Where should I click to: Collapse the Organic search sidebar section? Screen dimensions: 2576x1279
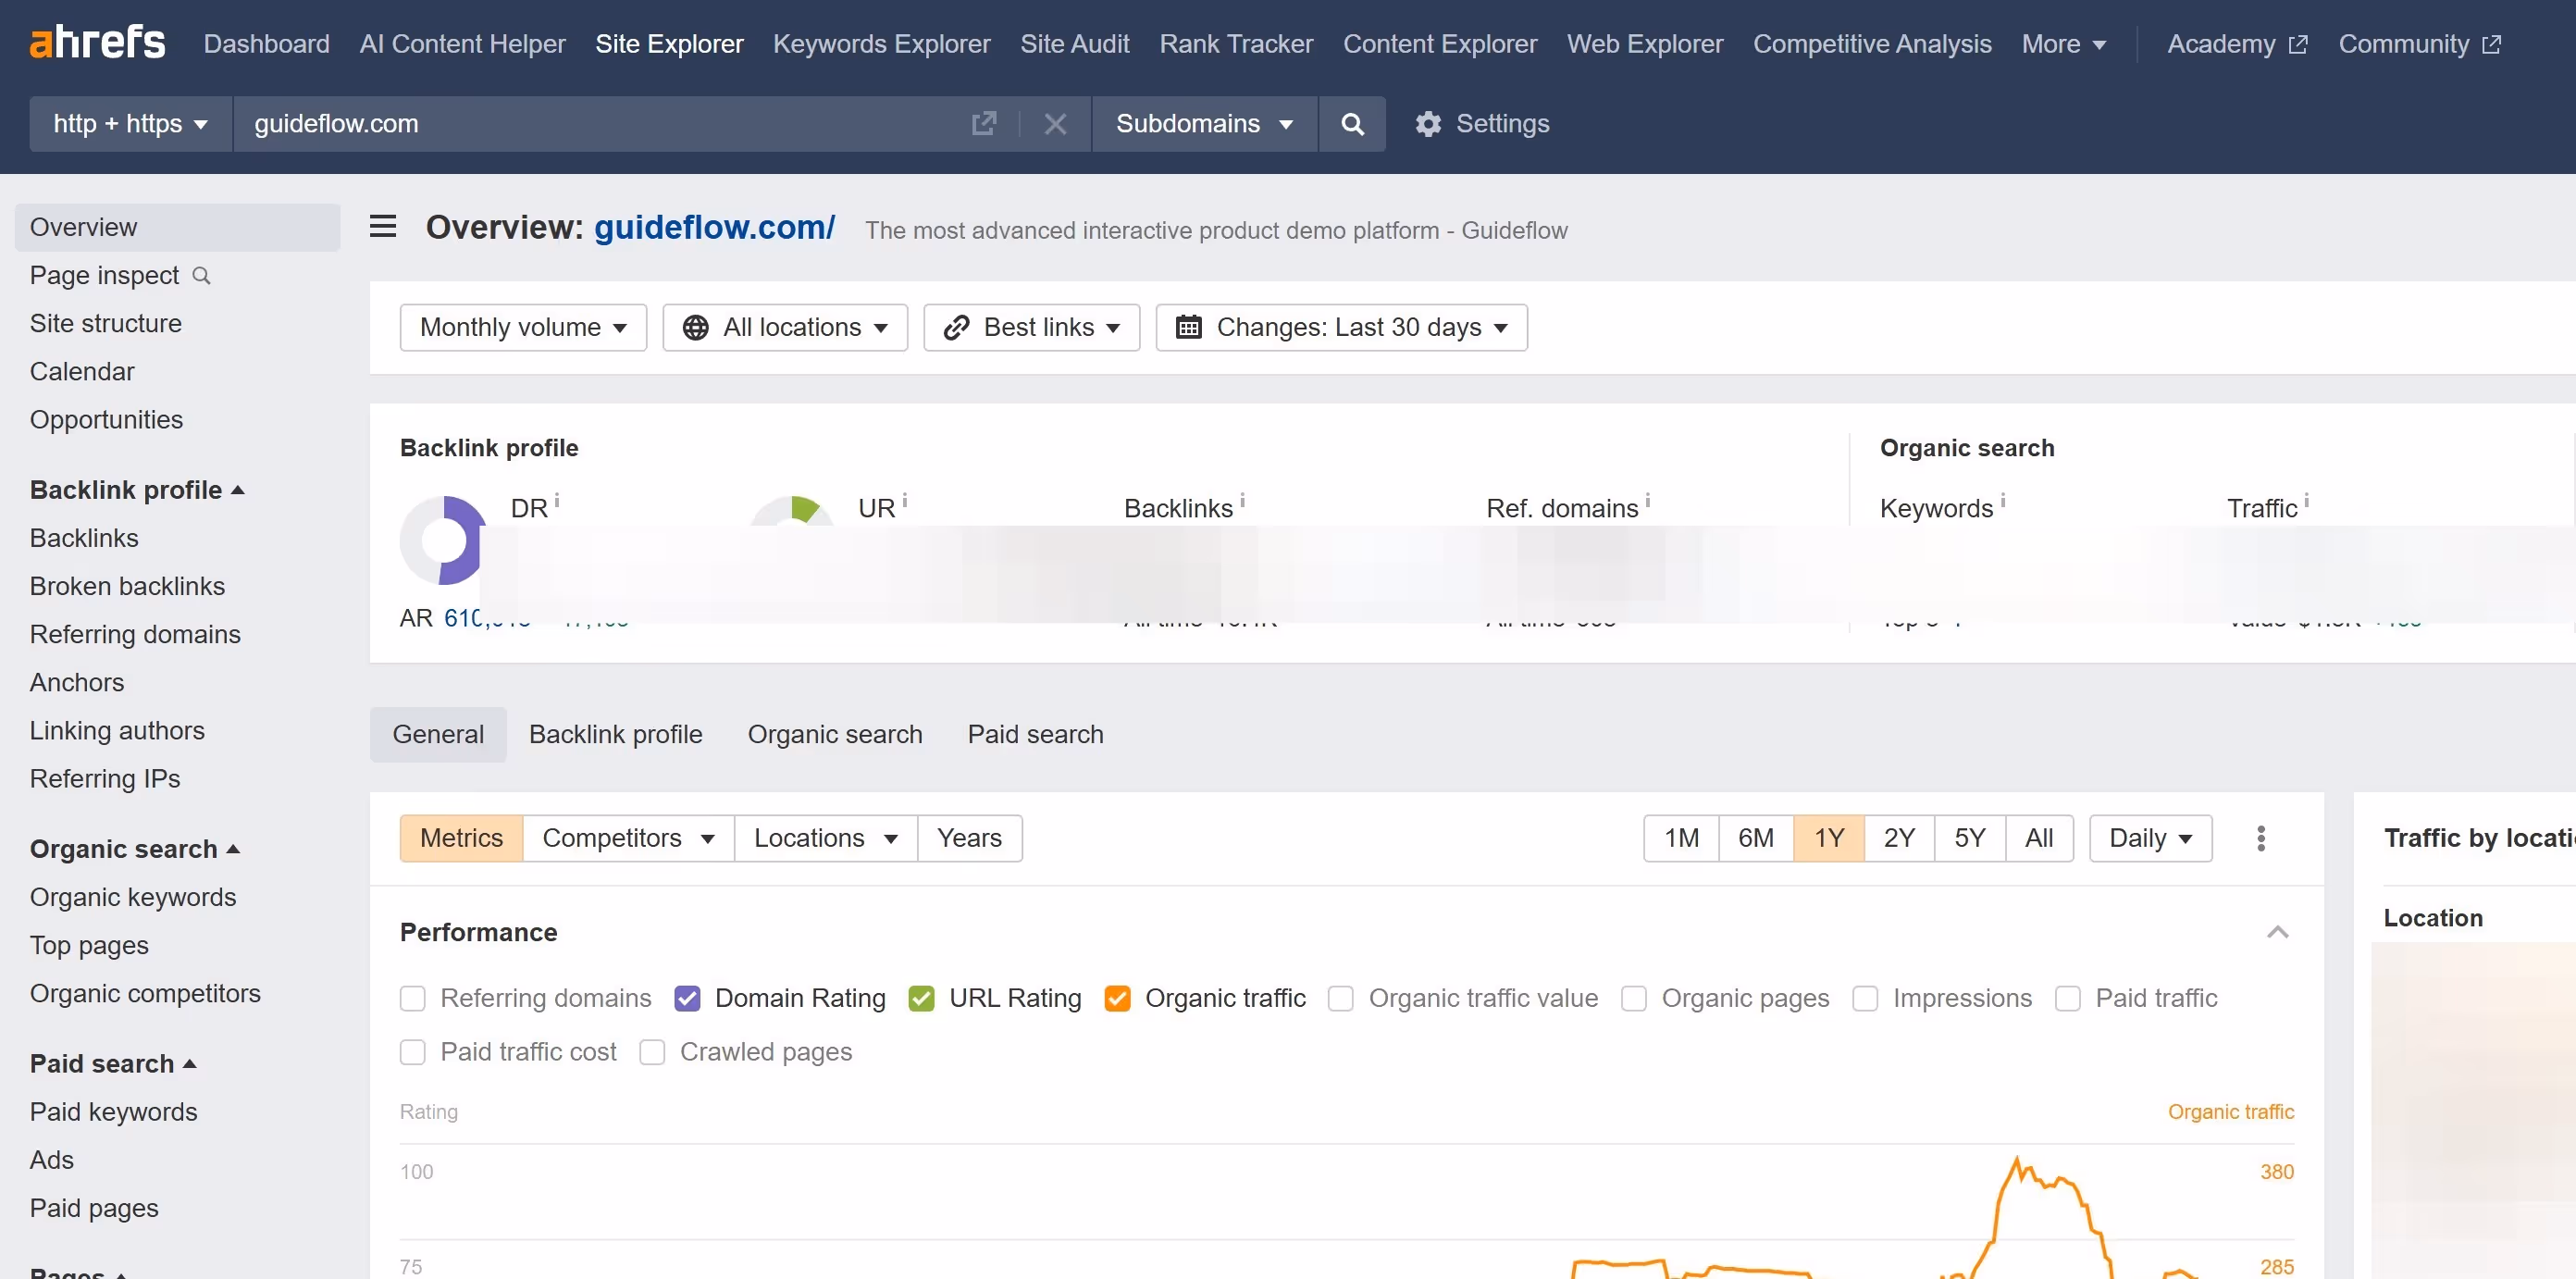pos(234,847)
